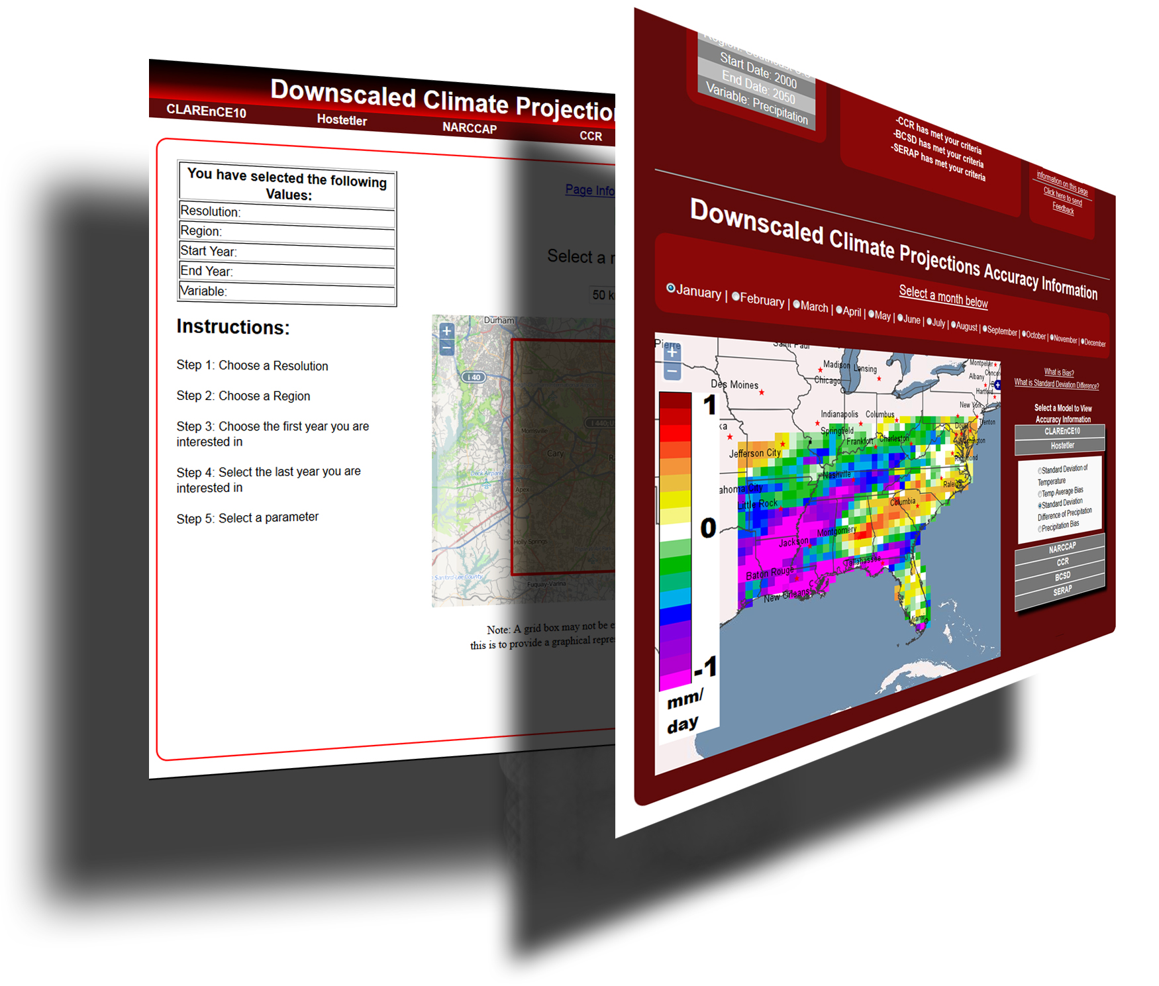The image size is (1159, 986).
Task: Follow the "What is Standard Deviation Difference?" link
Action: (x=1056, y=383)
